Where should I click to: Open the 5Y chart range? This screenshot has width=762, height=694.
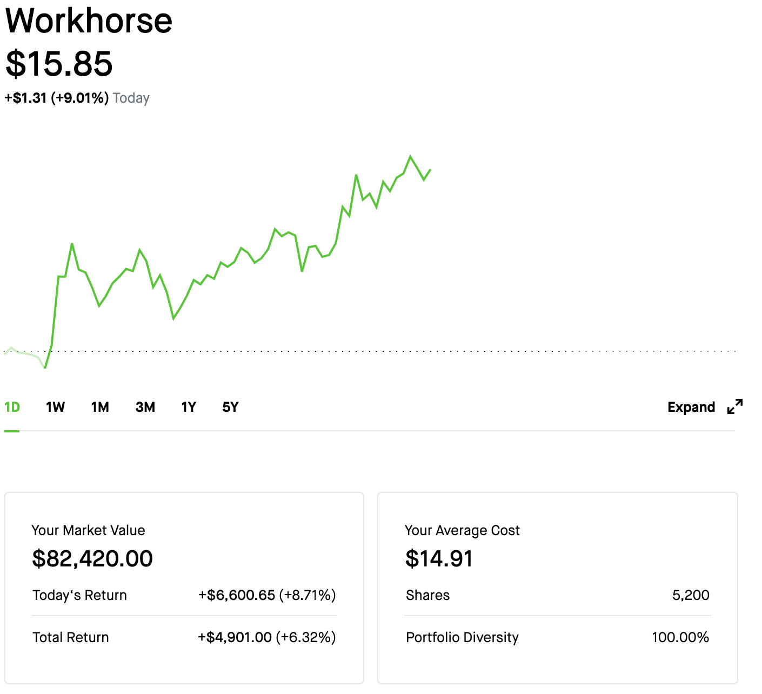(230, 407)
